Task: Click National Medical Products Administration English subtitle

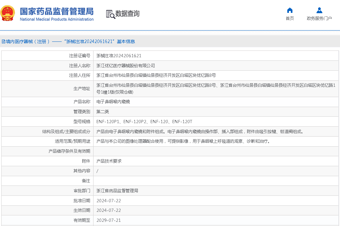Action: (57, 19)
